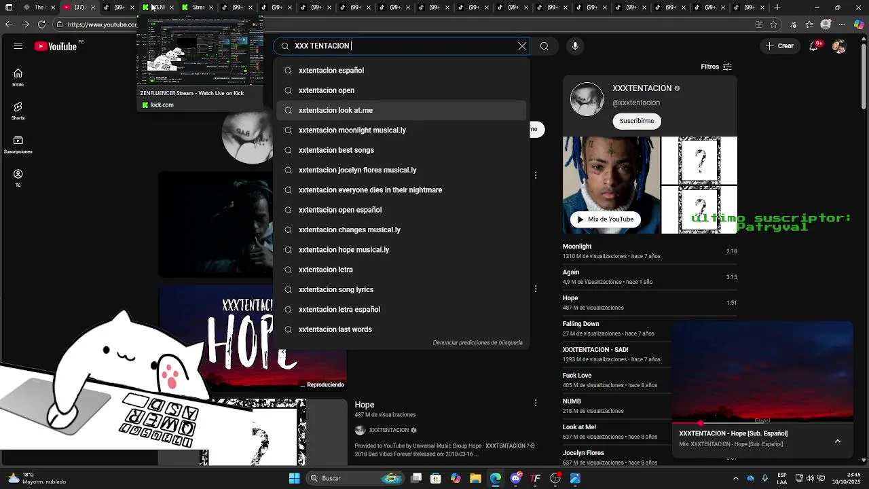Select suggestion 'xxtentacion open español'

tap(402, 210)
